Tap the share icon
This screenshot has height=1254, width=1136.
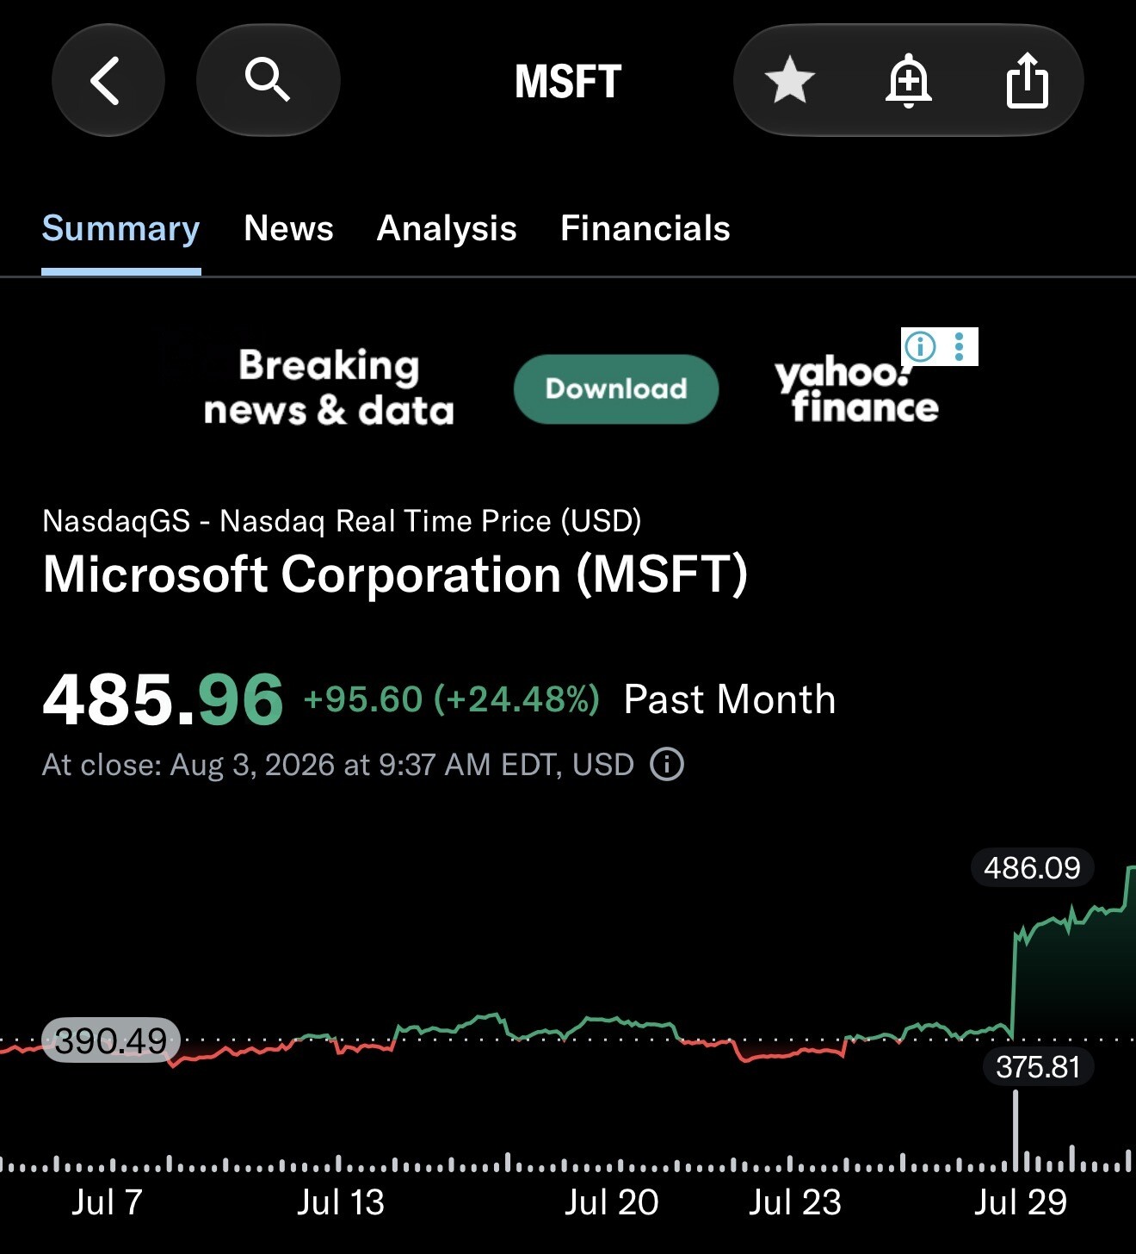1027,80
